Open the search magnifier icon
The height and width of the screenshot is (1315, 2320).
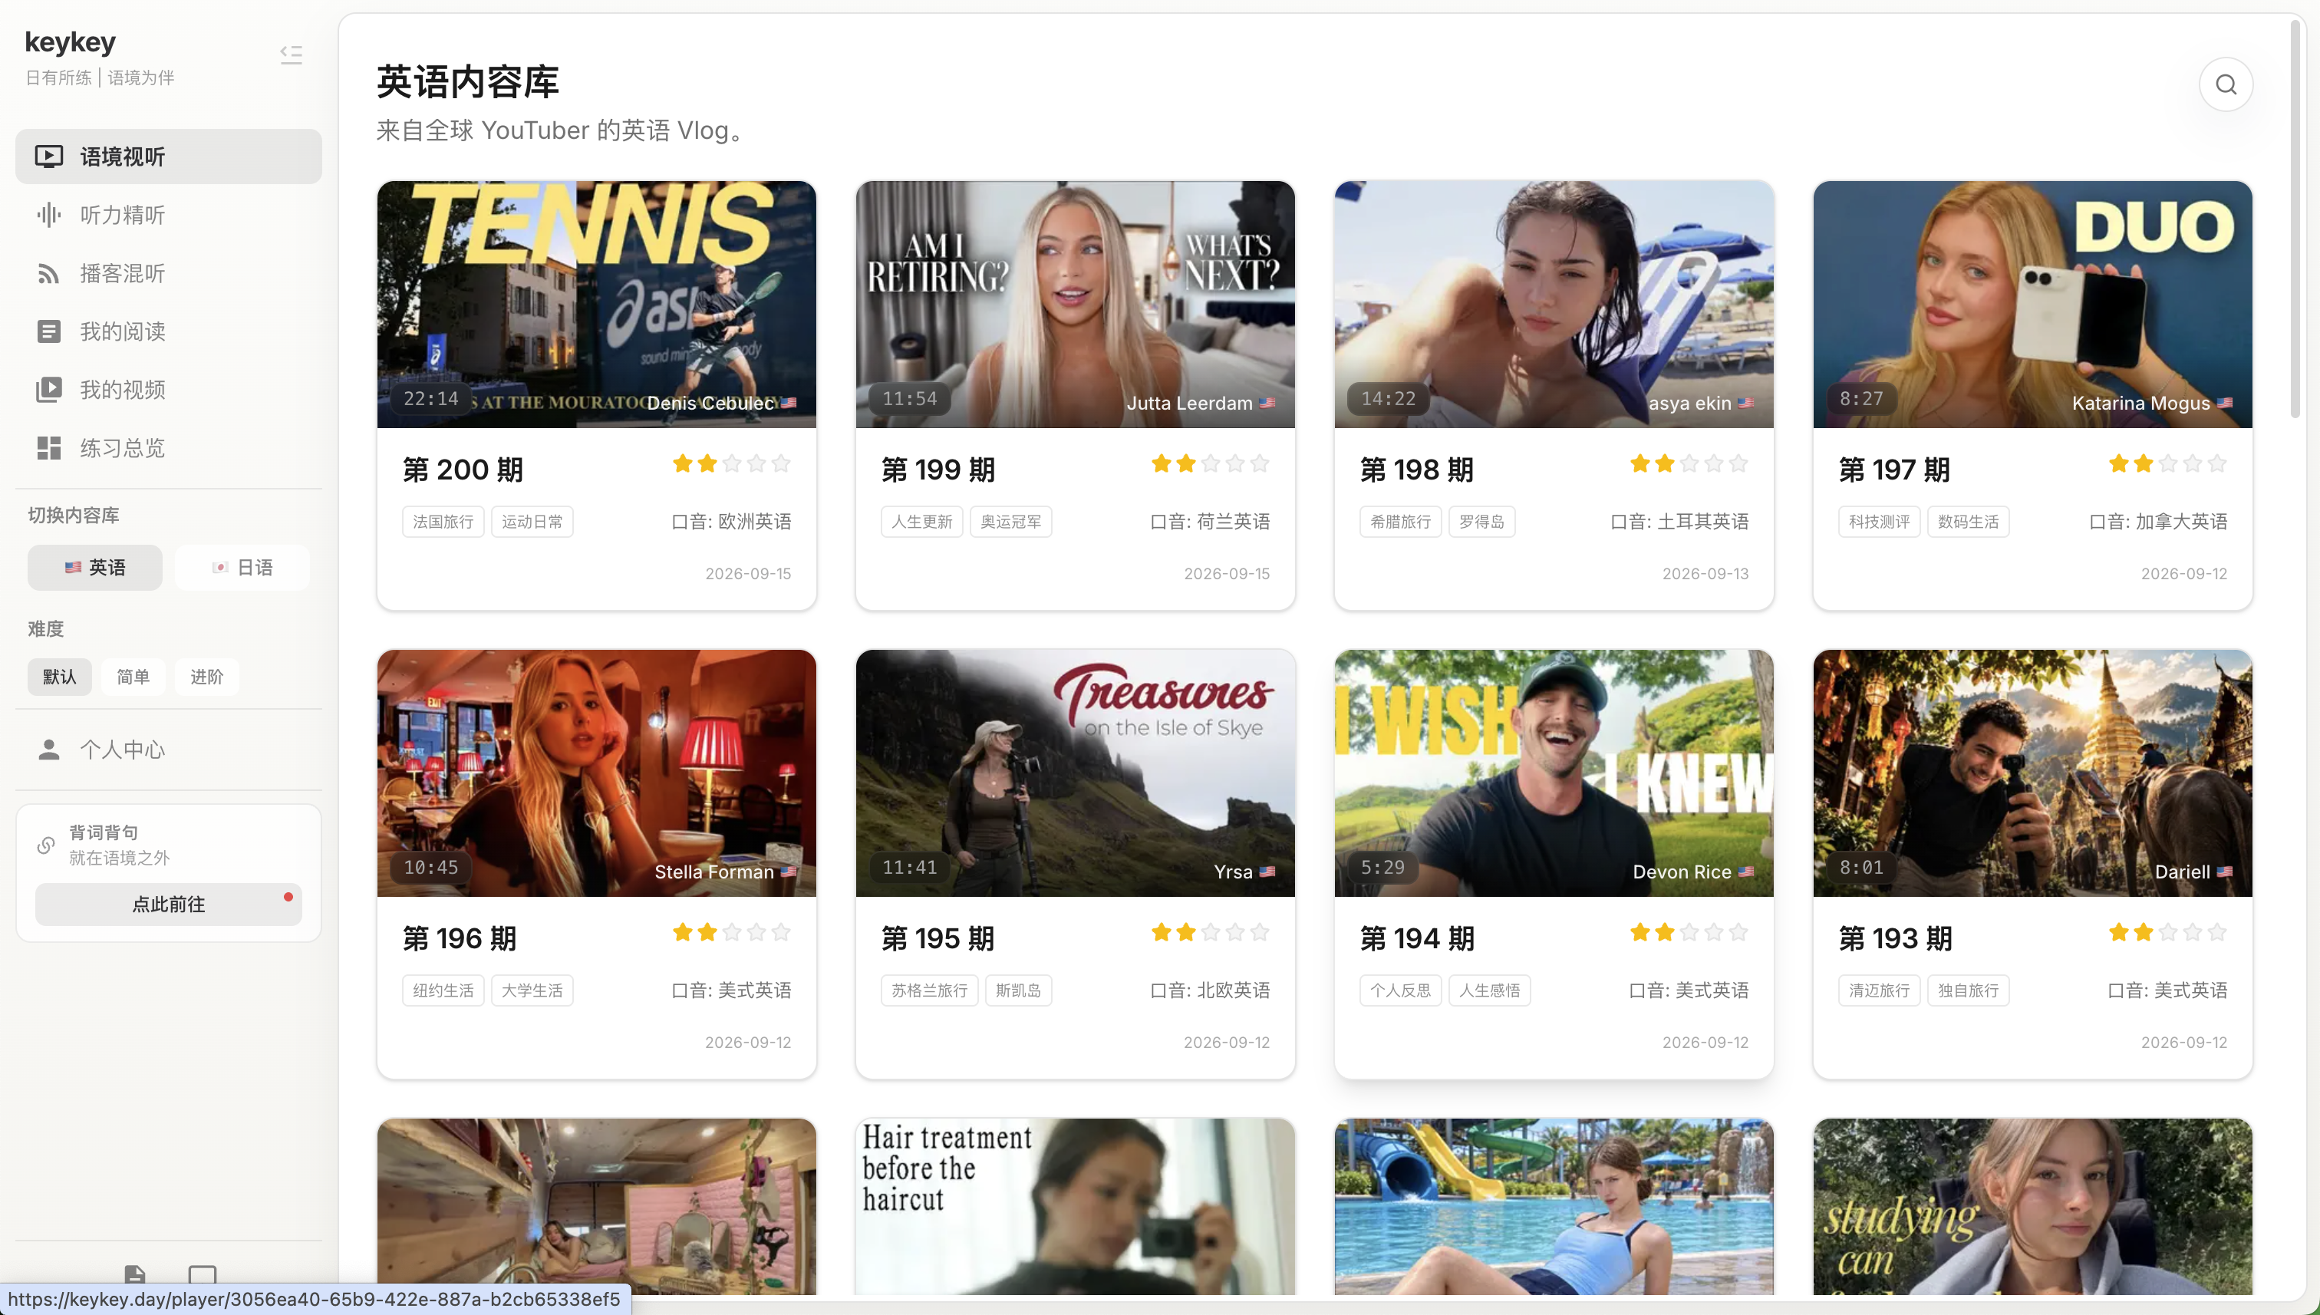[2225, 84]
